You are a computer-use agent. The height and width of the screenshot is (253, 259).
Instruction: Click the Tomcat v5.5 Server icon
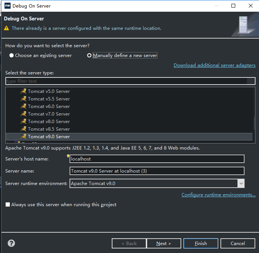point(23,99)
